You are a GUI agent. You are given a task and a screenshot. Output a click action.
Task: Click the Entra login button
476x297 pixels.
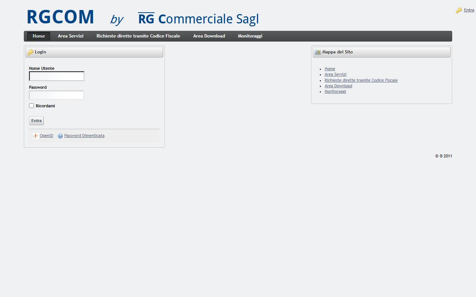36,121
